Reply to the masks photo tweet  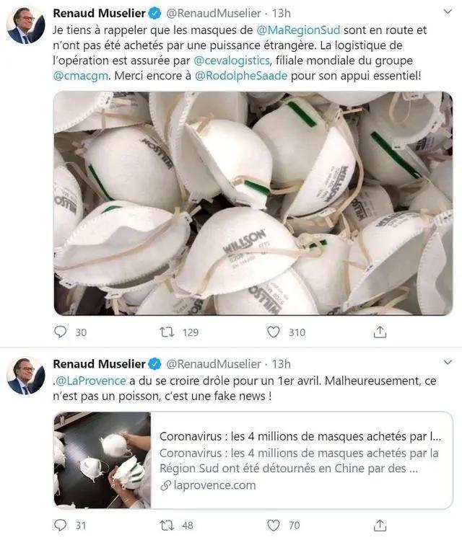pyautogui.click(x=61, y=332)
